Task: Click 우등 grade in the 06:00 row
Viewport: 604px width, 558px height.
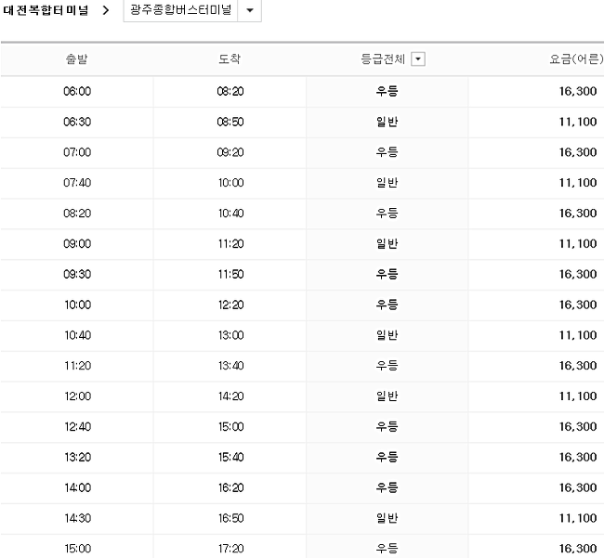Action: pyautogui.click(x=387, y=91)
